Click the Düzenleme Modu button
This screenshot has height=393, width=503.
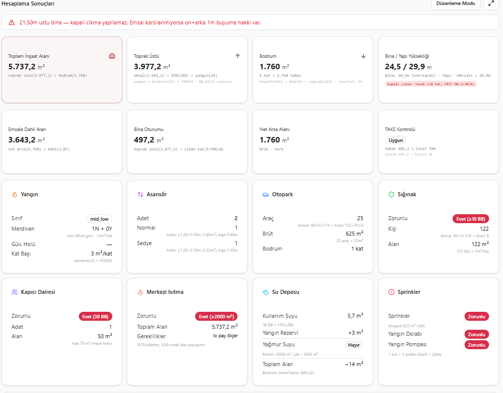point(456,3)
